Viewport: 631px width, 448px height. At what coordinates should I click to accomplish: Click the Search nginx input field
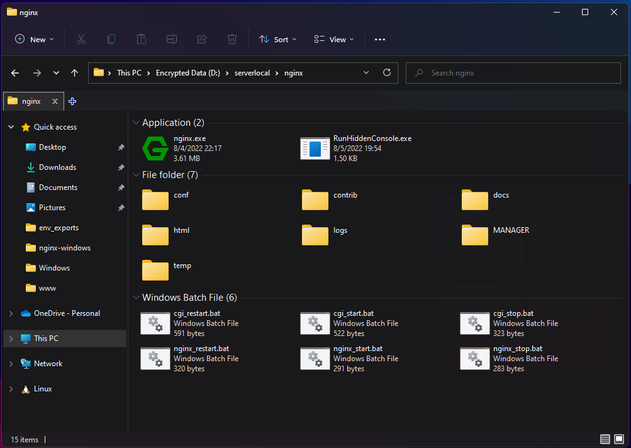click(x=513, y=73)
